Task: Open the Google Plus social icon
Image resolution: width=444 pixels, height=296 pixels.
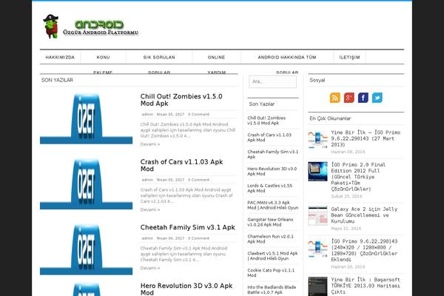Action: coord(349,98)
